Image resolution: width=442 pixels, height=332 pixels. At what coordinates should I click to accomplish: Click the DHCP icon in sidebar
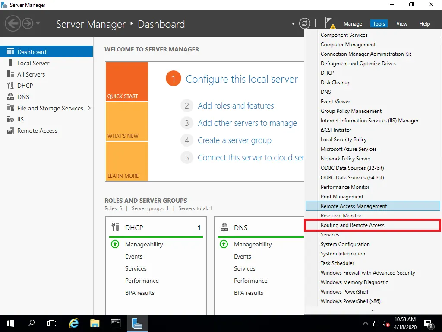pyautogui.click(x=10, y=86)
